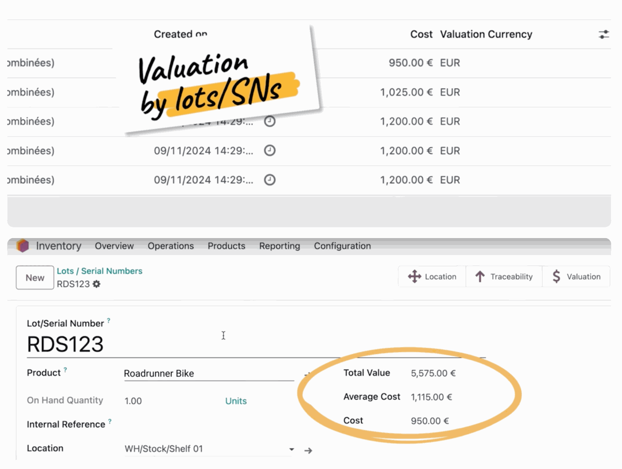Click the move icon on the Location button
Image resolution: width=622 pixels, height=469 pixels.
point(415,276)
